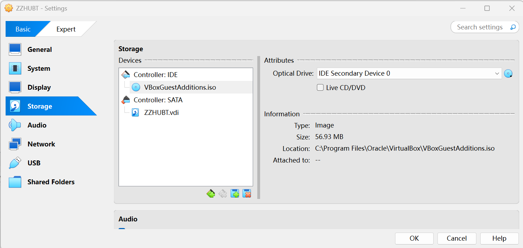
Task: Click the Storage section heading
Action: point(131,49)
